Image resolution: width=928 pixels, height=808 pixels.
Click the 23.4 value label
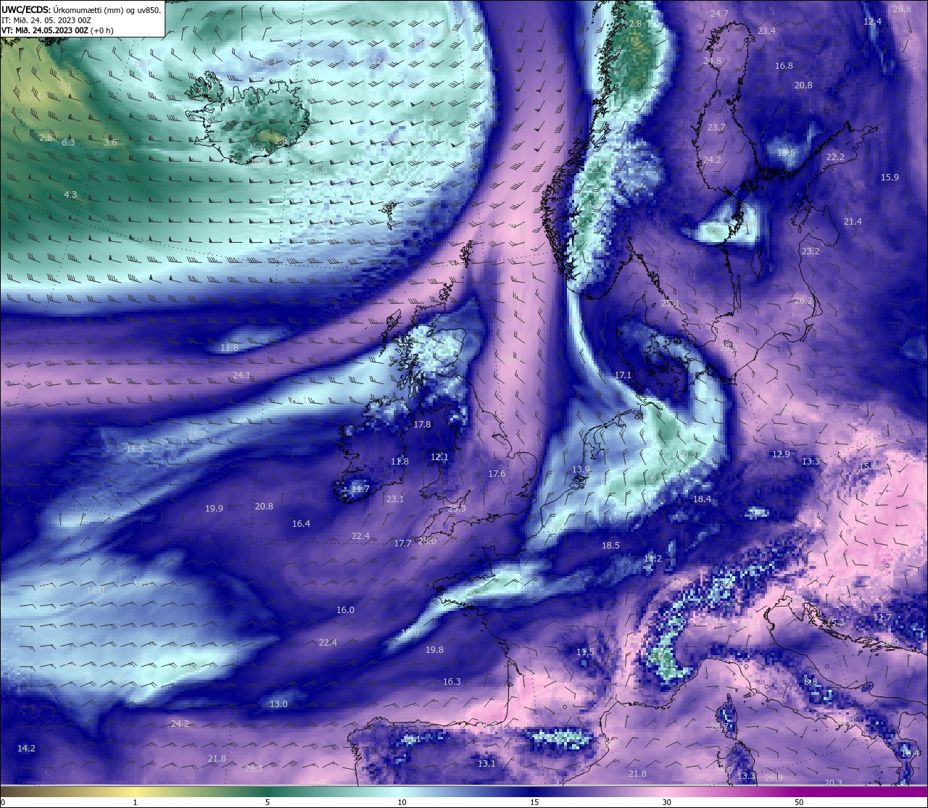[x=766, y=31]
